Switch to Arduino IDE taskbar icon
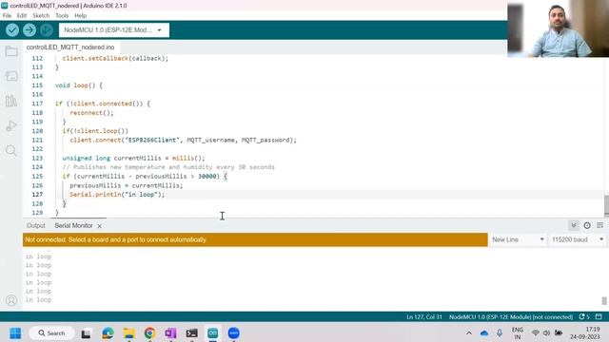Viewport: 609px width, 342px height. click(212, 333)
